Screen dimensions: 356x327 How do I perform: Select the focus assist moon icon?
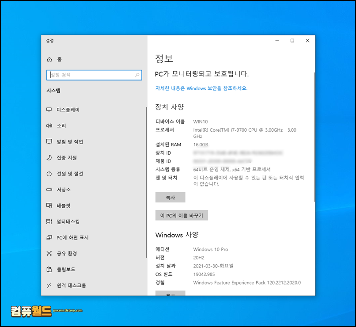tap(49, 158)
